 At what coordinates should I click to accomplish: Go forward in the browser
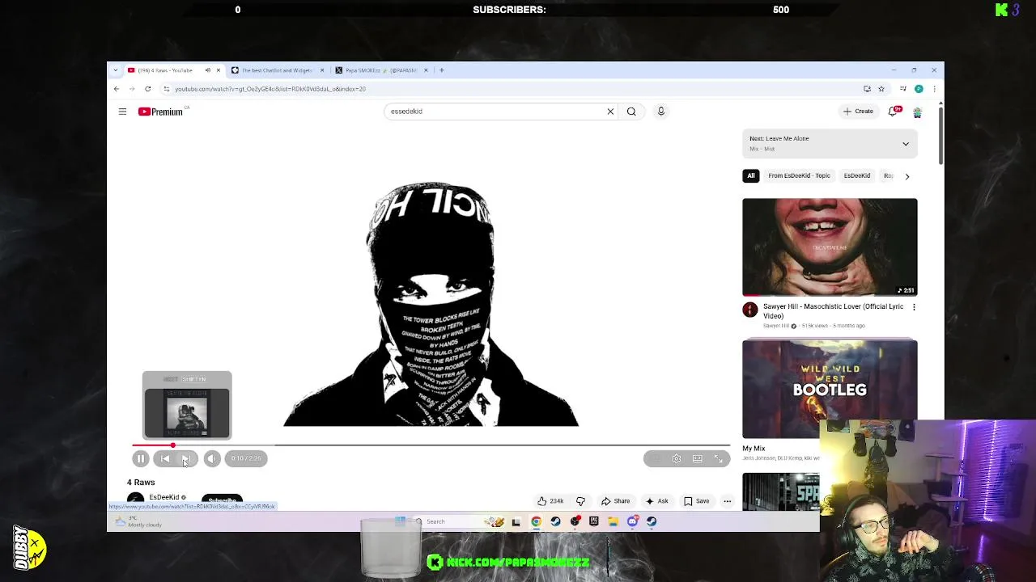(x=132, y=89)
